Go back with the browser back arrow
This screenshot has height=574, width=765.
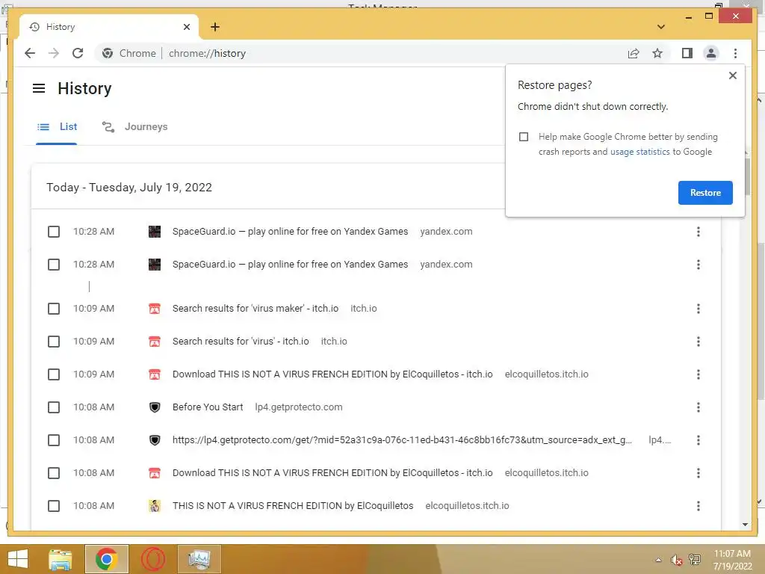click(30, 53)
